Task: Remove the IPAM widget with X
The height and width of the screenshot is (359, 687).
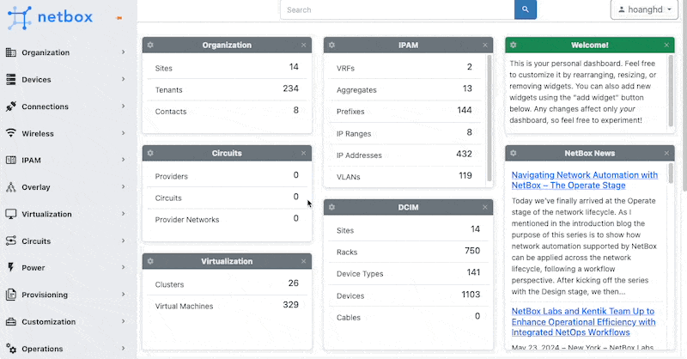Action: pyautogui.click(x=485, y=46)
